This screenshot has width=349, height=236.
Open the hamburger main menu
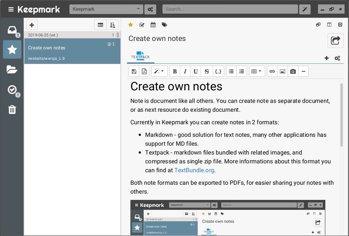click(11, 9)
